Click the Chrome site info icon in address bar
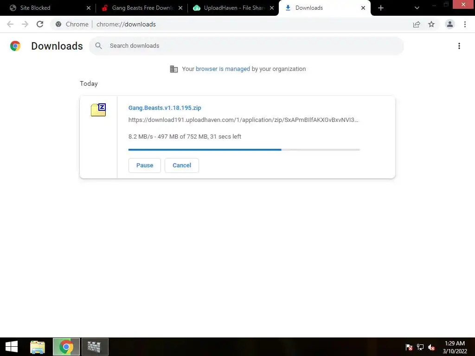The width and height of the screenshot is (475, 356). tap(58, 24)
